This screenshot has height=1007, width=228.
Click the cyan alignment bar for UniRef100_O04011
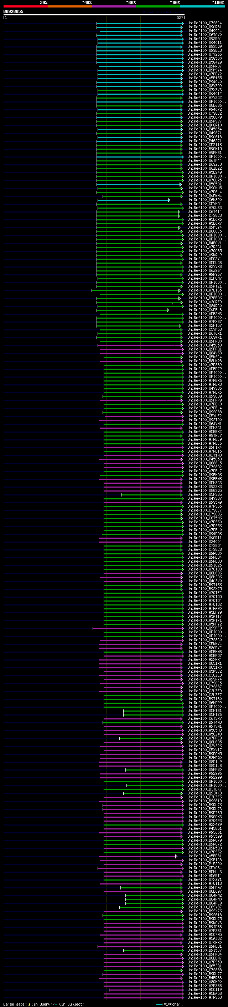(140, 43)
